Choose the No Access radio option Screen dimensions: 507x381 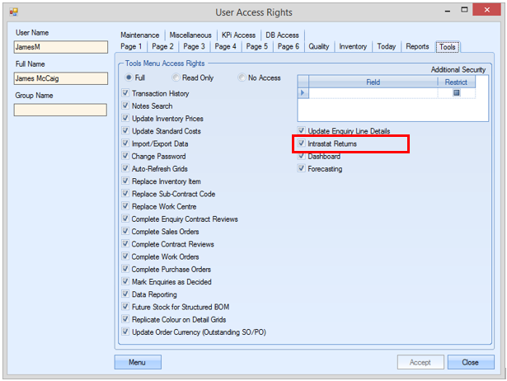pos(241,78)
